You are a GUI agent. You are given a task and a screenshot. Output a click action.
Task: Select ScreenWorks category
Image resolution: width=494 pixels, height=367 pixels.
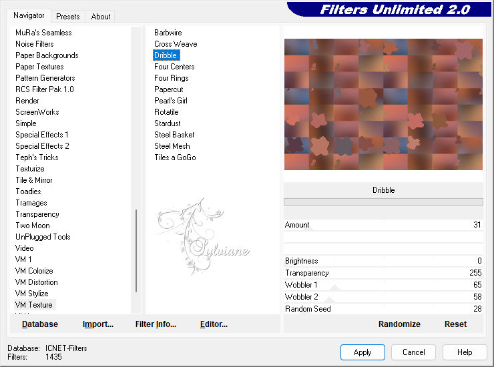coord(37,112)
